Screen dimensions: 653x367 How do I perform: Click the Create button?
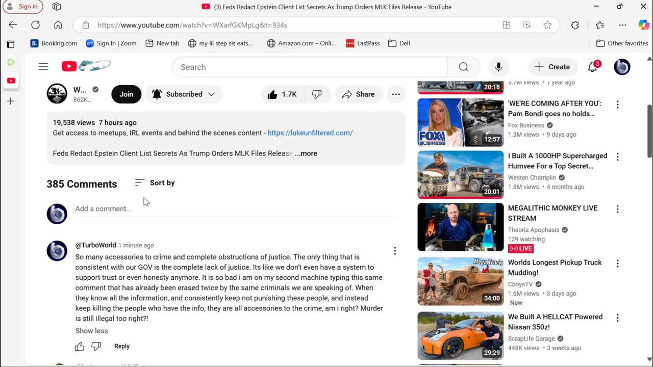pos(552,67)
